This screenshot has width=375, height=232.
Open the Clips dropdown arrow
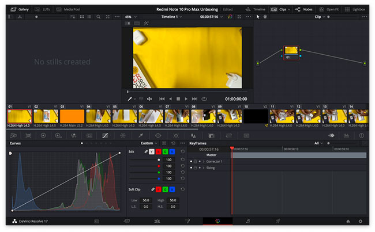click(x=289, y=10)
